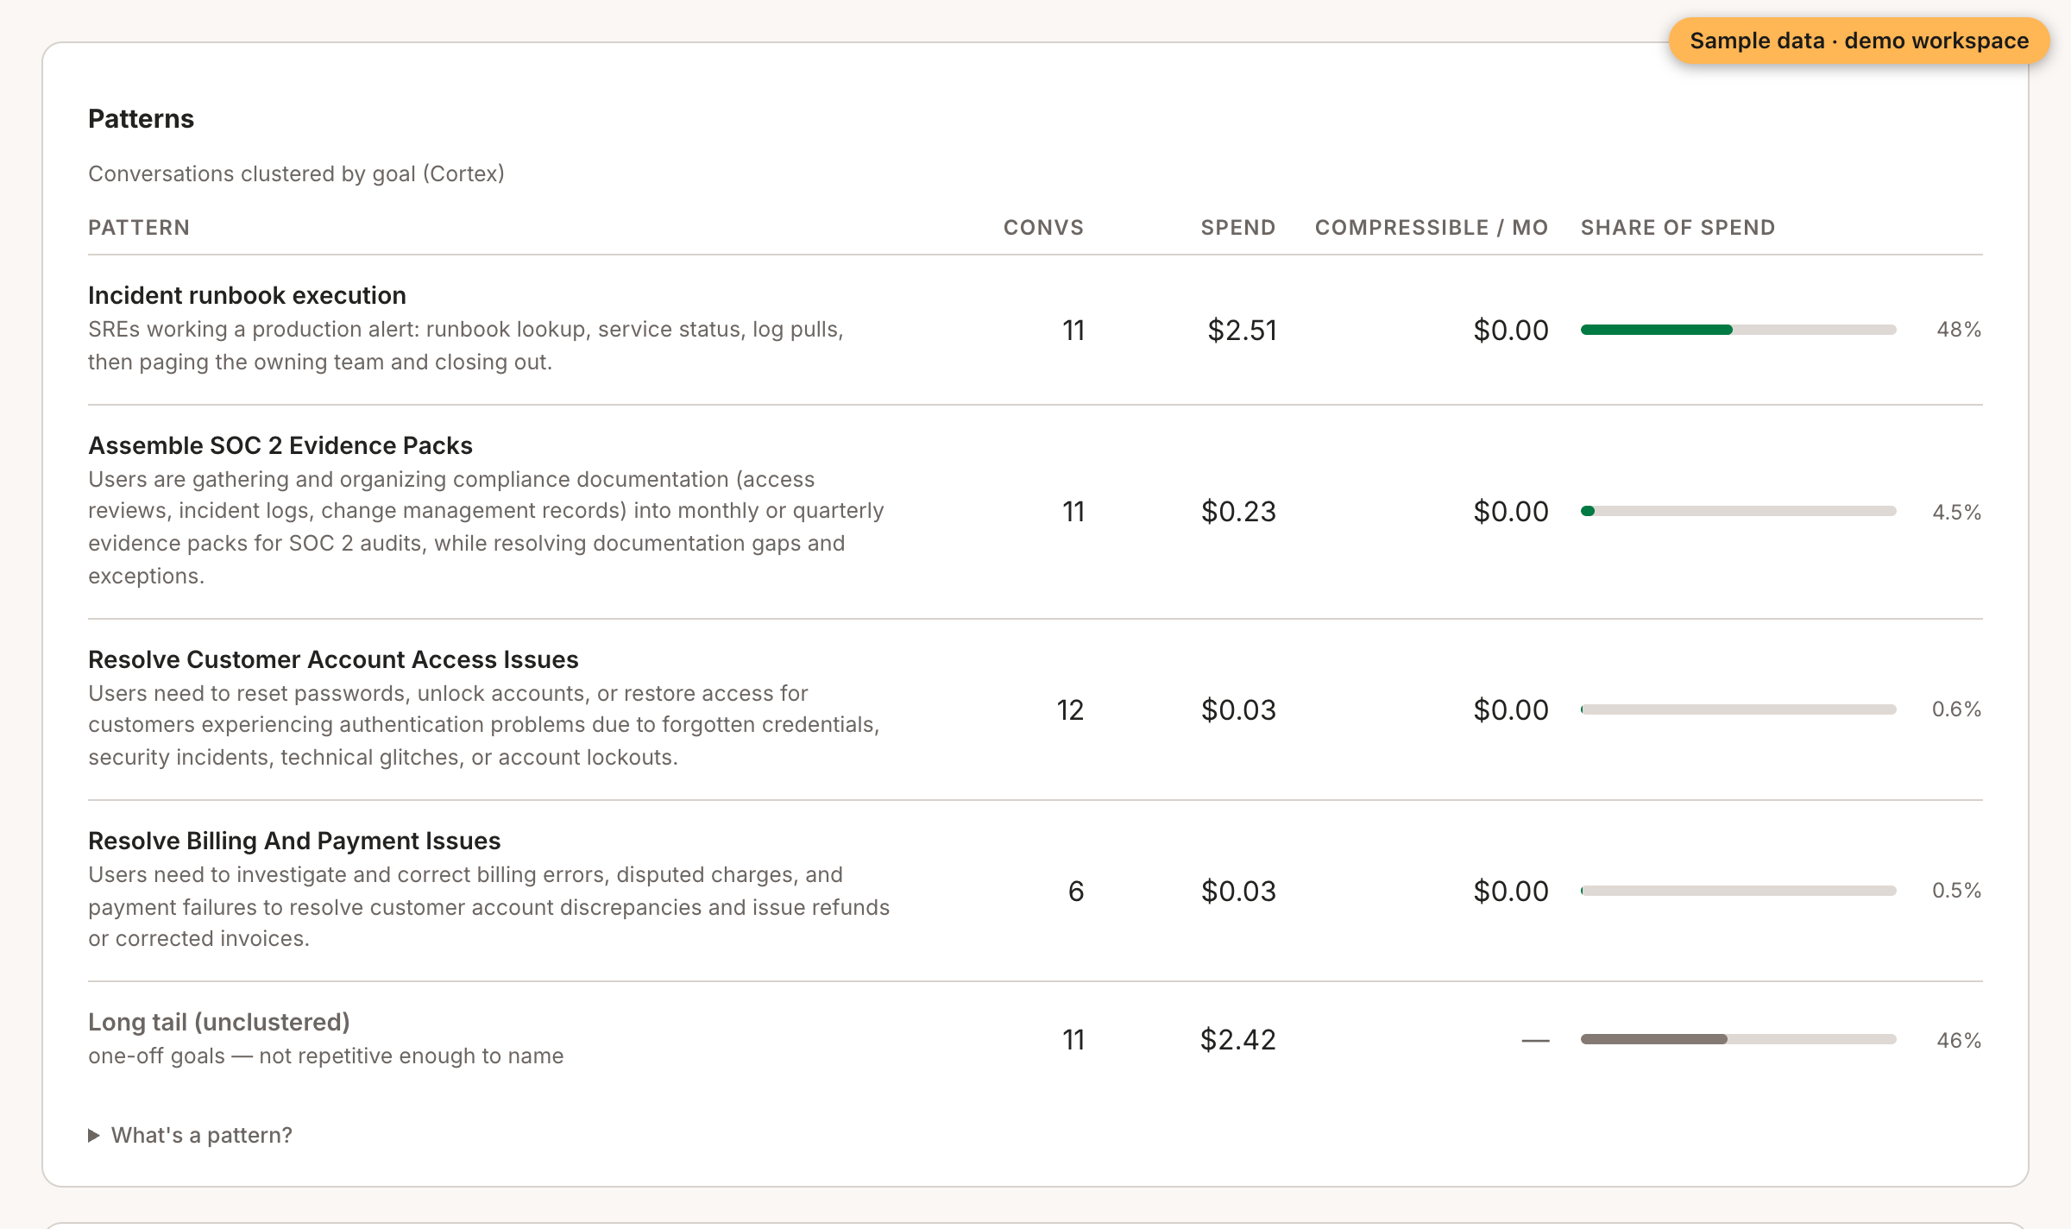Viewport: 2071px width, 1229px height.
Task: Click the $0.03 spend for Billing And Payment Issues
Action: (x=1238, y=891)
